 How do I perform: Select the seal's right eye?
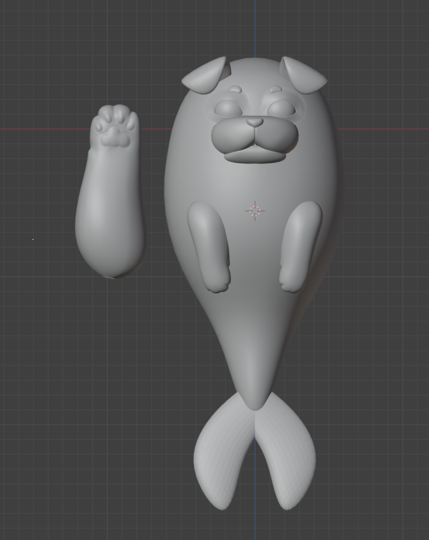tap(281, 108)
